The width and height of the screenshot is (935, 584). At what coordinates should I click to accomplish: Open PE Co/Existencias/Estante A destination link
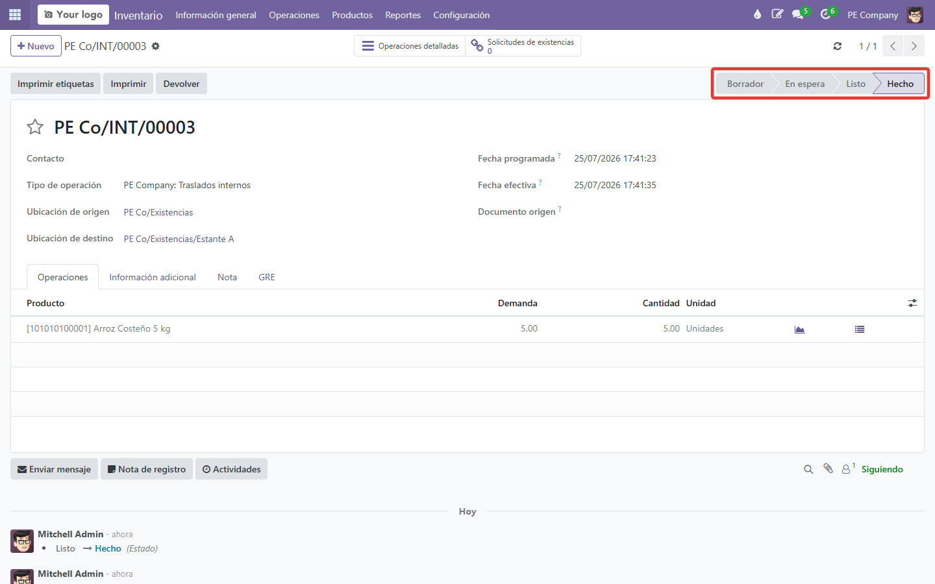(x=179, y=239)
